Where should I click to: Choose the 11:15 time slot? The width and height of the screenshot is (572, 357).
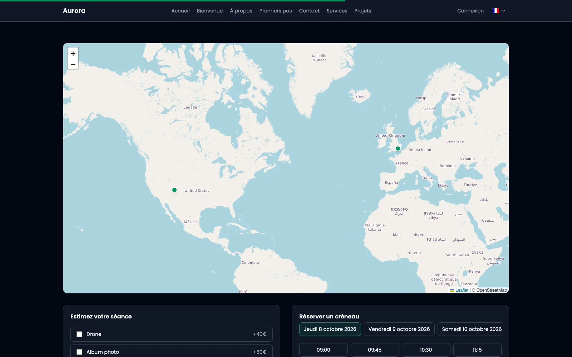[477, 350]
